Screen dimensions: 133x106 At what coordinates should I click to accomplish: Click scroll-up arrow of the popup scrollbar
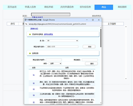101,28
